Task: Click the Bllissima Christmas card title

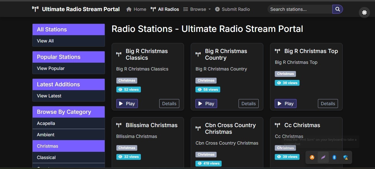Action: click(151, 125)
